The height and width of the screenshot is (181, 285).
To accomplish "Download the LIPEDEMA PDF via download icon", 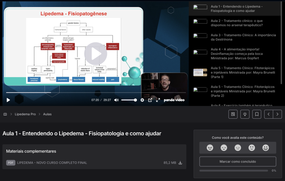I will coord(180,163).
